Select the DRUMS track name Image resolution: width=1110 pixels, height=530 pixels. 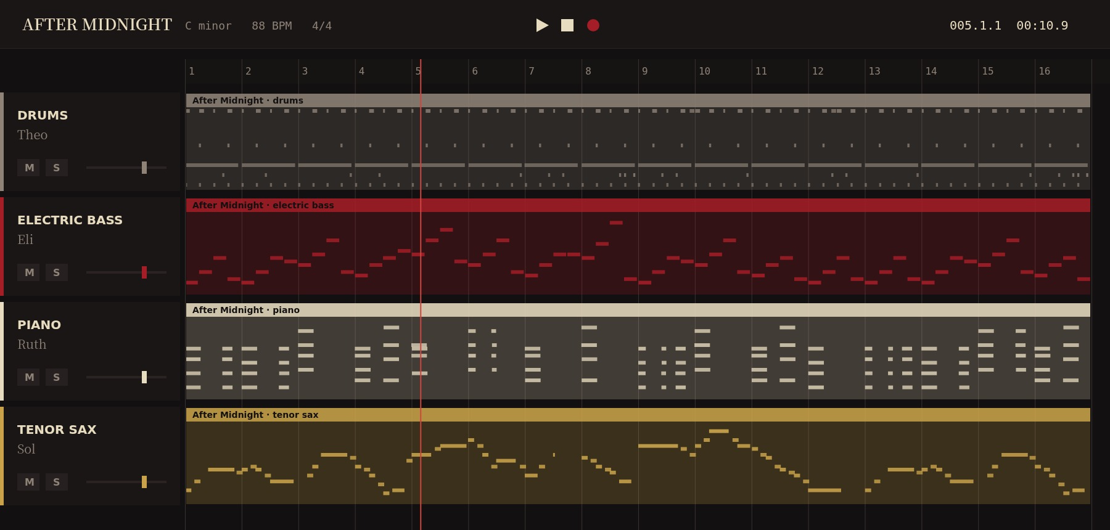pyautogui.click(x=43, y=115)
